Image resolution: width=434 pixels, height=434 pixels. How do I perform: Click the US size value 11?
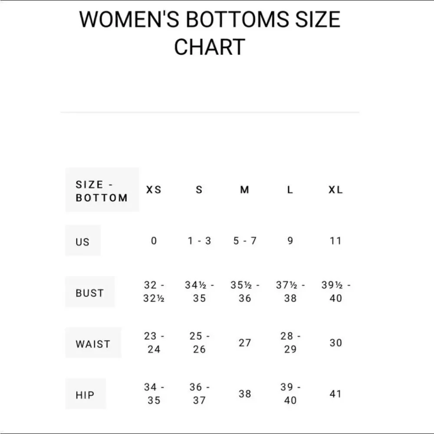336,241
